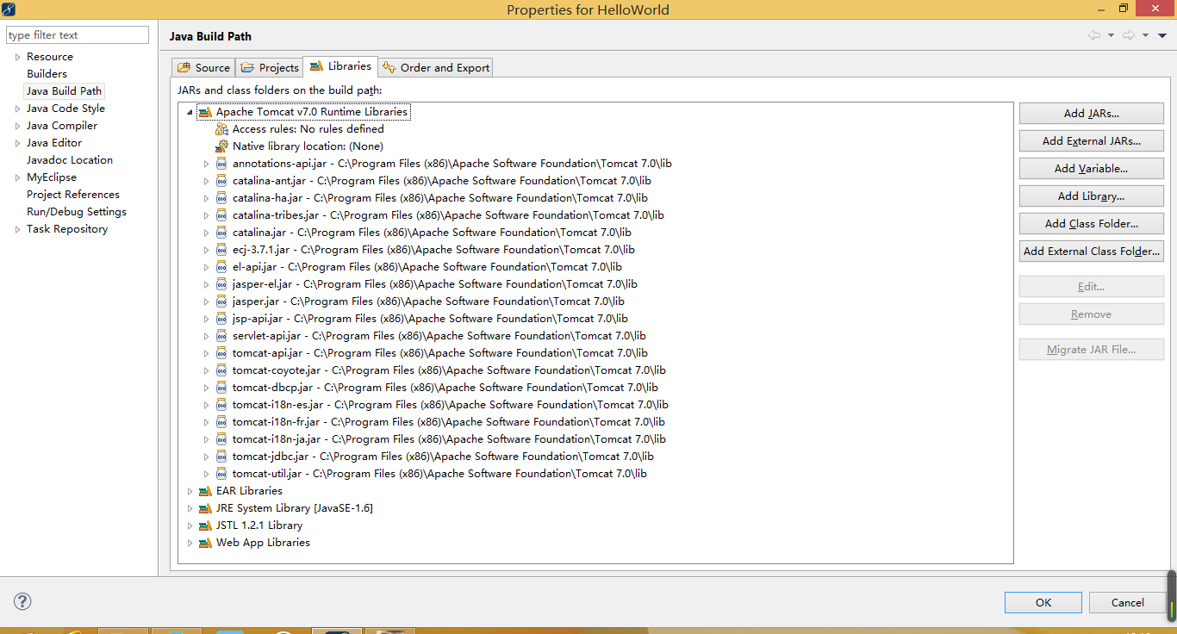Click the jsp-api.jar file icon

pyautogui.click(x=221, y=319)
